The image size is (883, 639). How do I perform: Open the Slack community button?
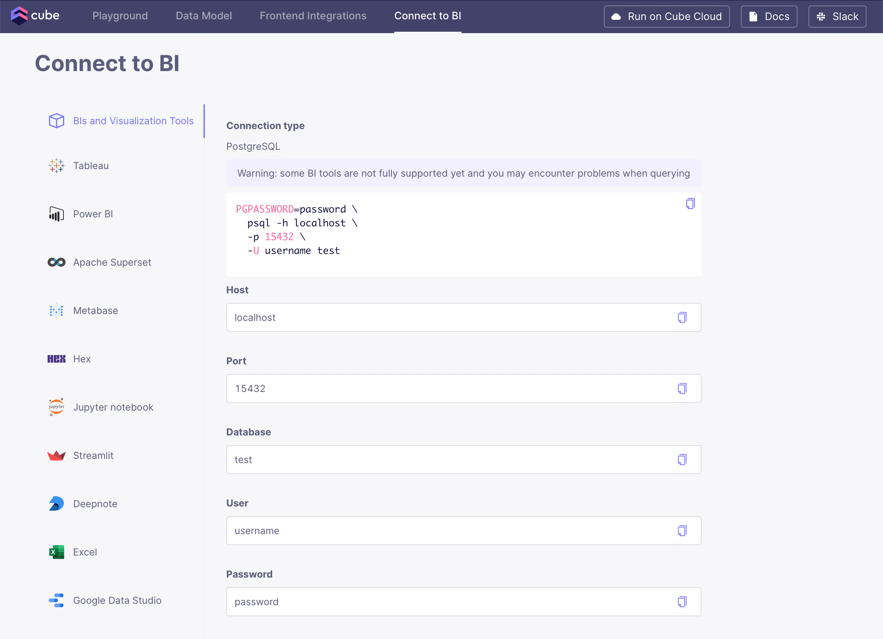[x=837, y=16]
